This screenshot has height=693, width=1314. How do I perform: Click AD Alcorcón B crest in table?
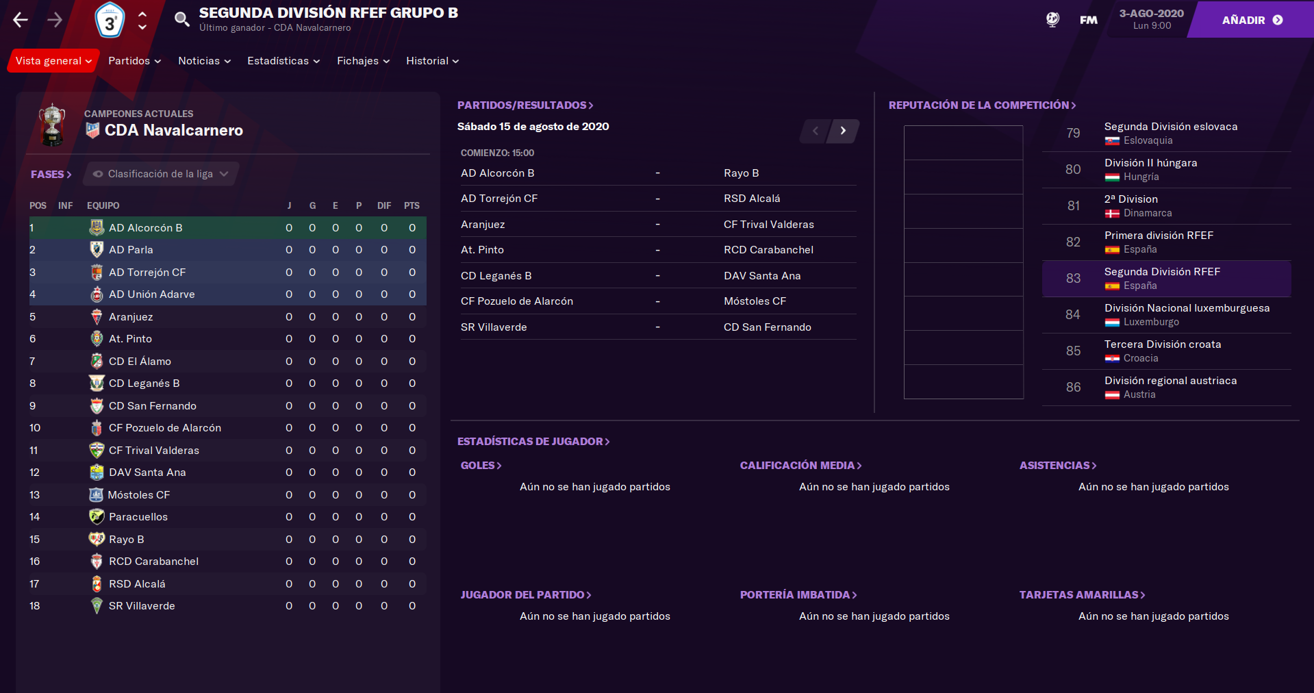[x=97, y=227]
